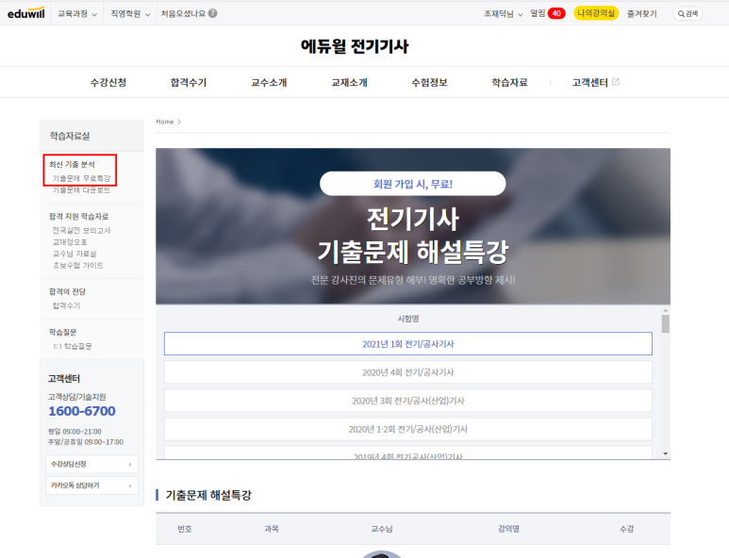The image size is (729, 558).
Task: Click the exam list scroll-up arrow
Action: [666, 310]
